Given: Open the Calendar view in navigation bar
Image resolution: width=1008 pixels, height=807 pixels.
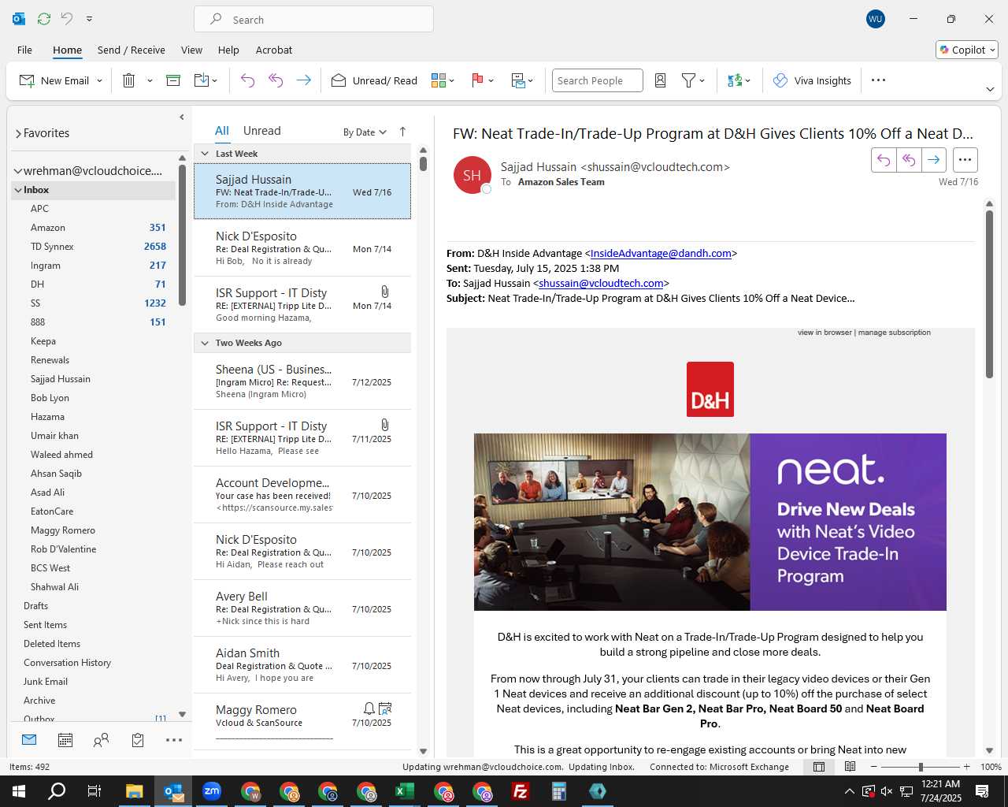Looking at the screenshot, I should pyautogui.click(x=65, y=740).
